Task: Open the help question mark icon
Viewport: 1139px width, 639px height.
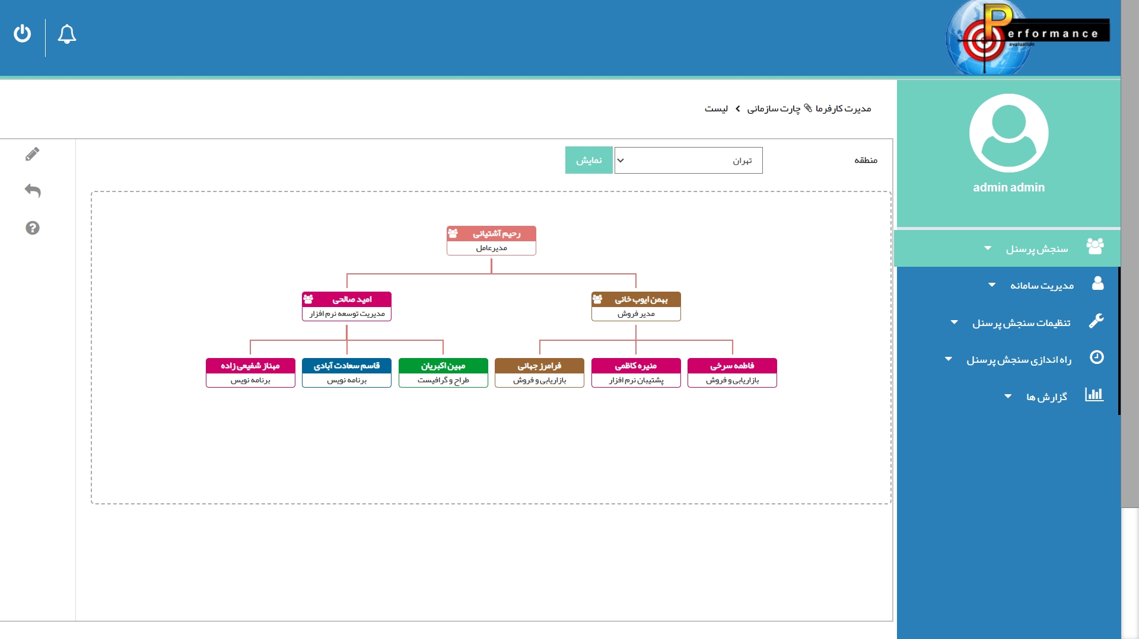Action: [33, 228]
